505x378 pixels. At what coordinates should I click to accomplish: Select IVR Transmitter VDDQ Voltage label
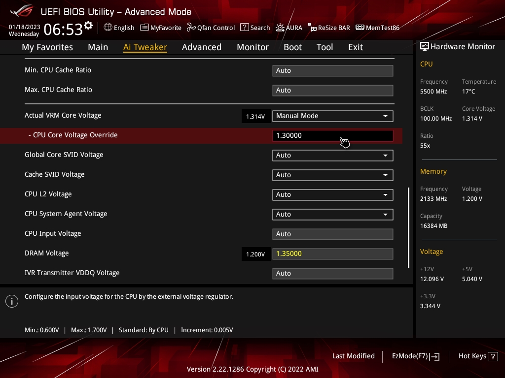point(72,273)
